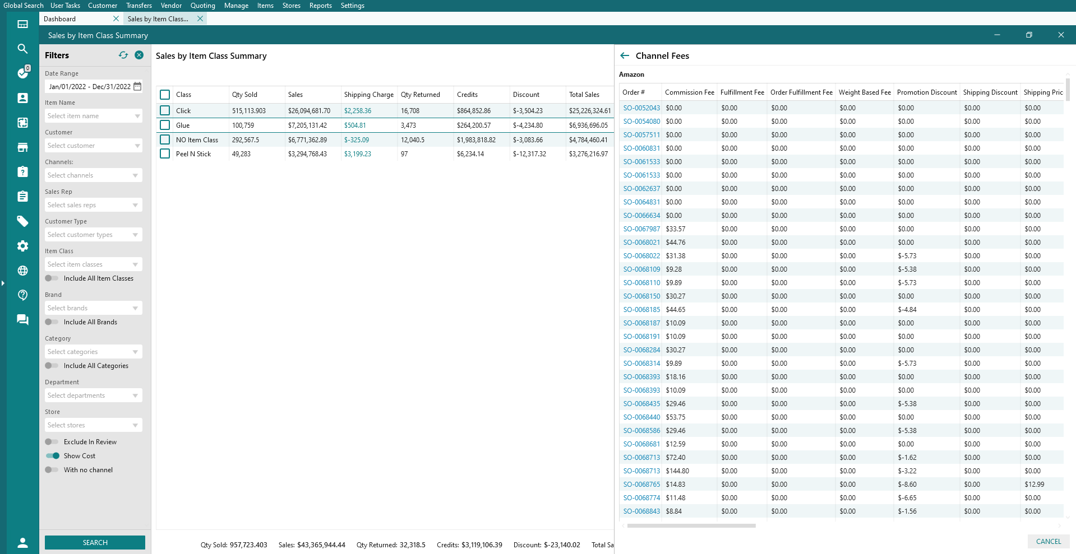Image resolution: width=1076 pixels, height=554 pixels.
Task: Open the Select customer types dropdown
Action: pyautogui.click(x=93, y=235)
